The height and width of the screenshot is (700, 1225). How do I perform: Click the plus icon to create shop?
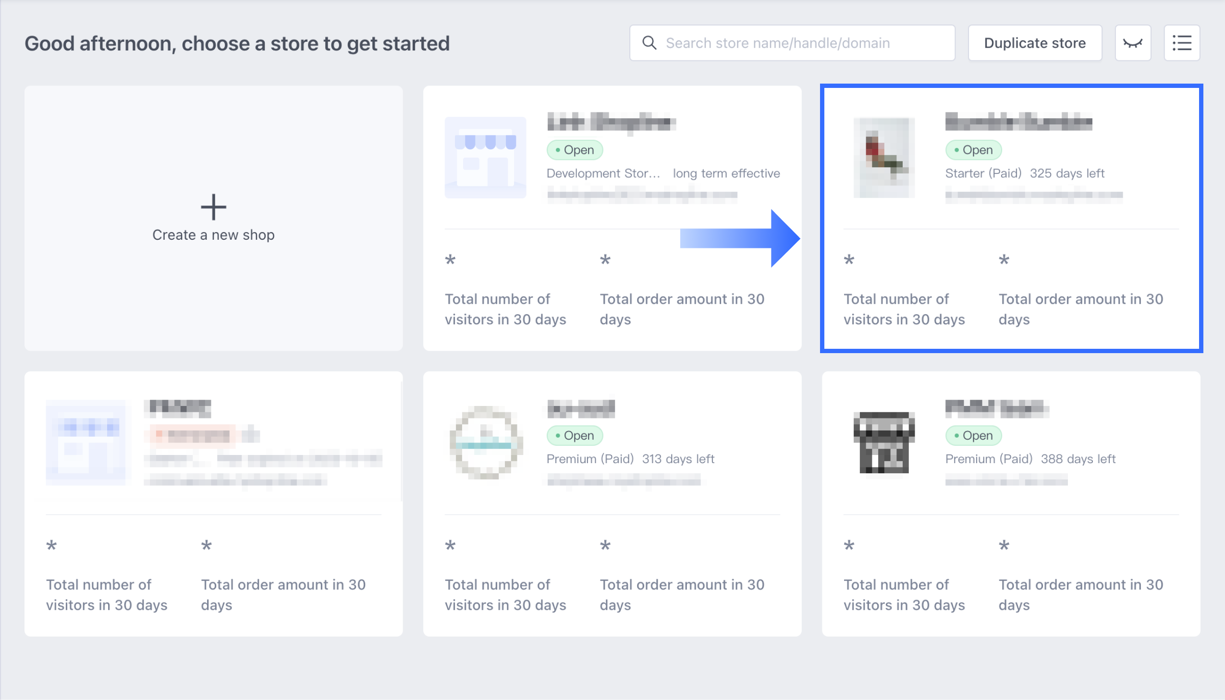pos(213,207)
